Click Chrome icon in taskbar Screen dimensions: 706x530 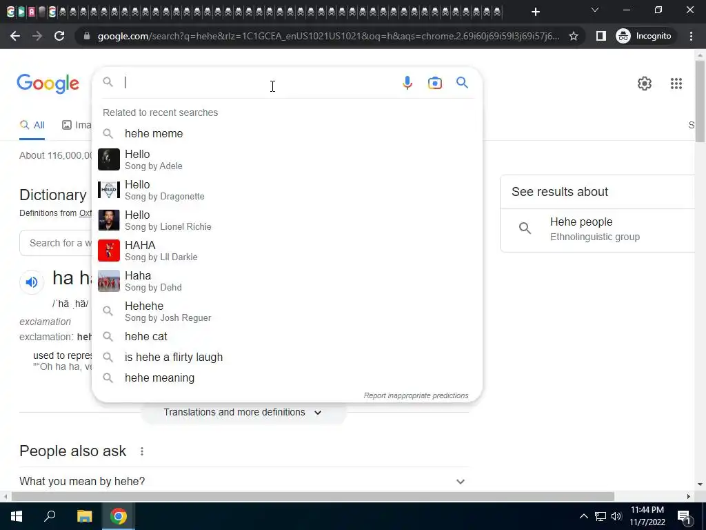click(119, 516)
